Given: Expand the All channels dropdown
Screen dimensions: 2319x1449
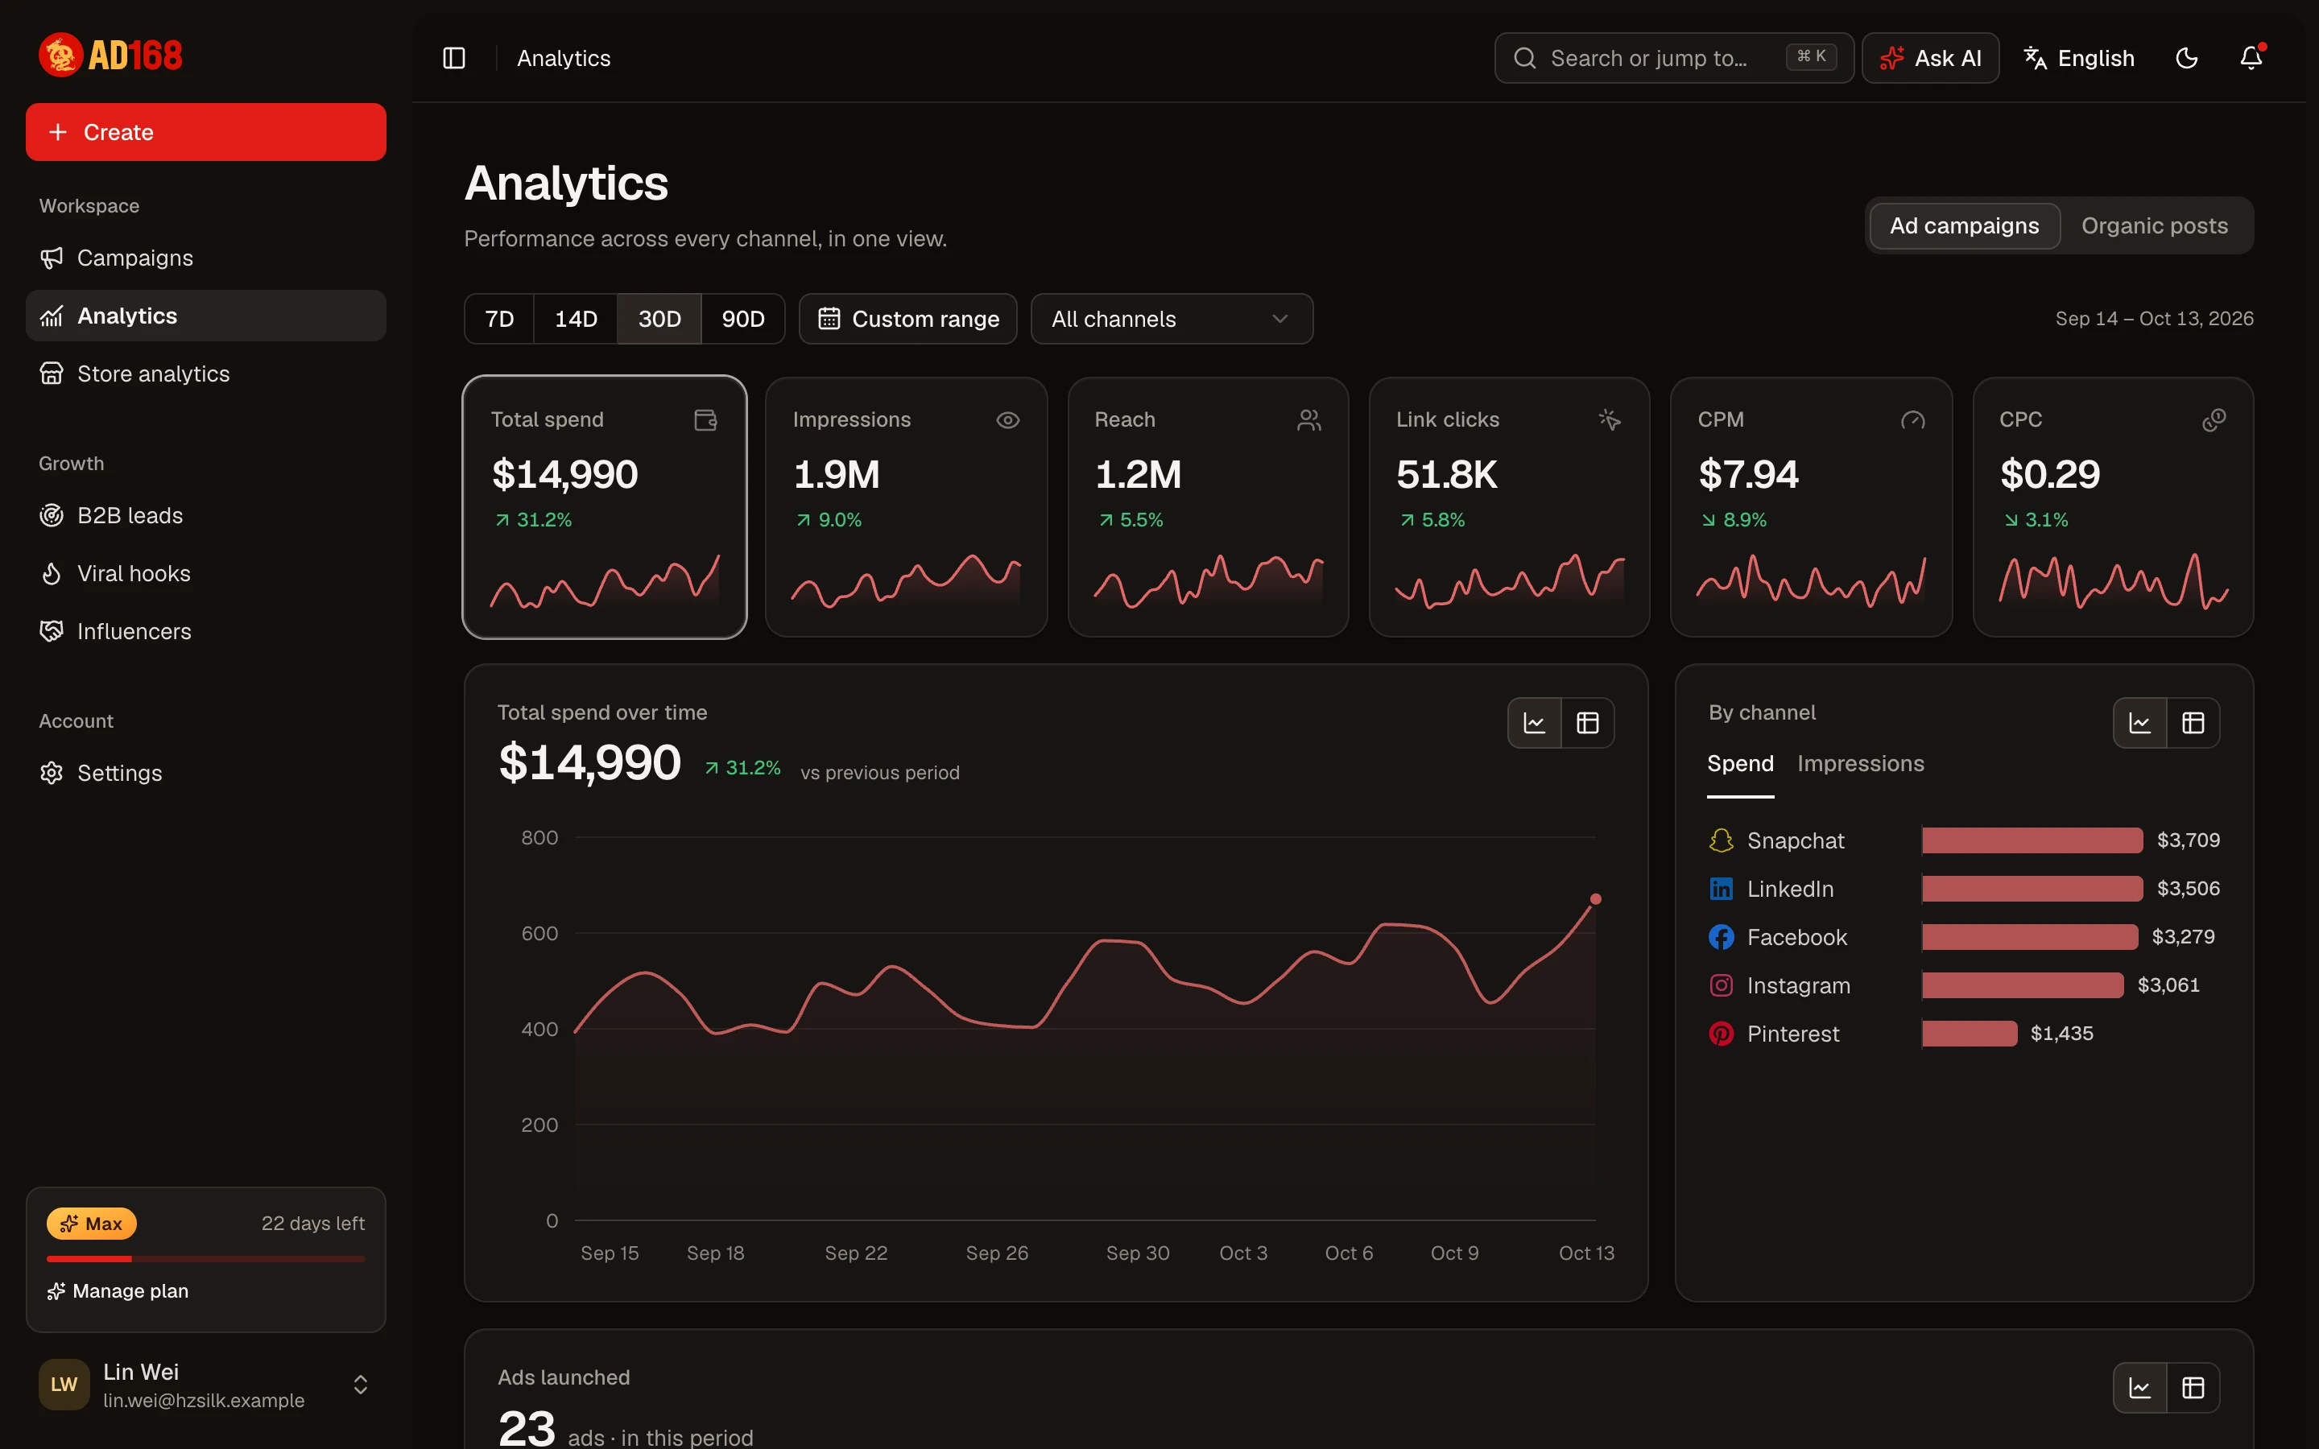Looking at the screenshot, I should [x=1171, y=319].
